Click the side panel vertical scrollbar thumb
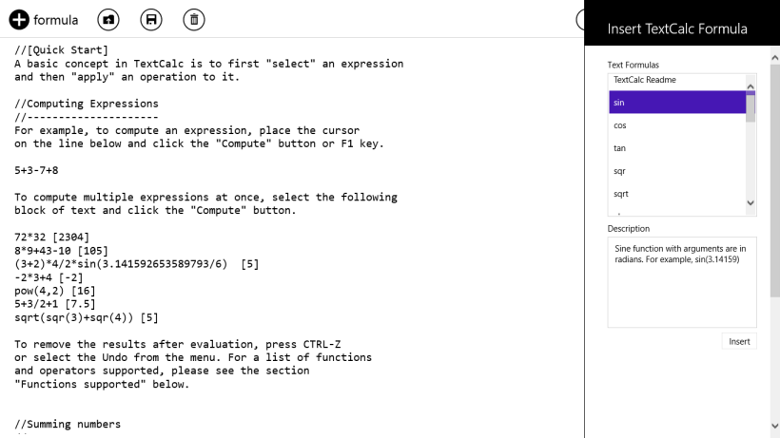The image size is (780, 438). click(x=775, y=181)
